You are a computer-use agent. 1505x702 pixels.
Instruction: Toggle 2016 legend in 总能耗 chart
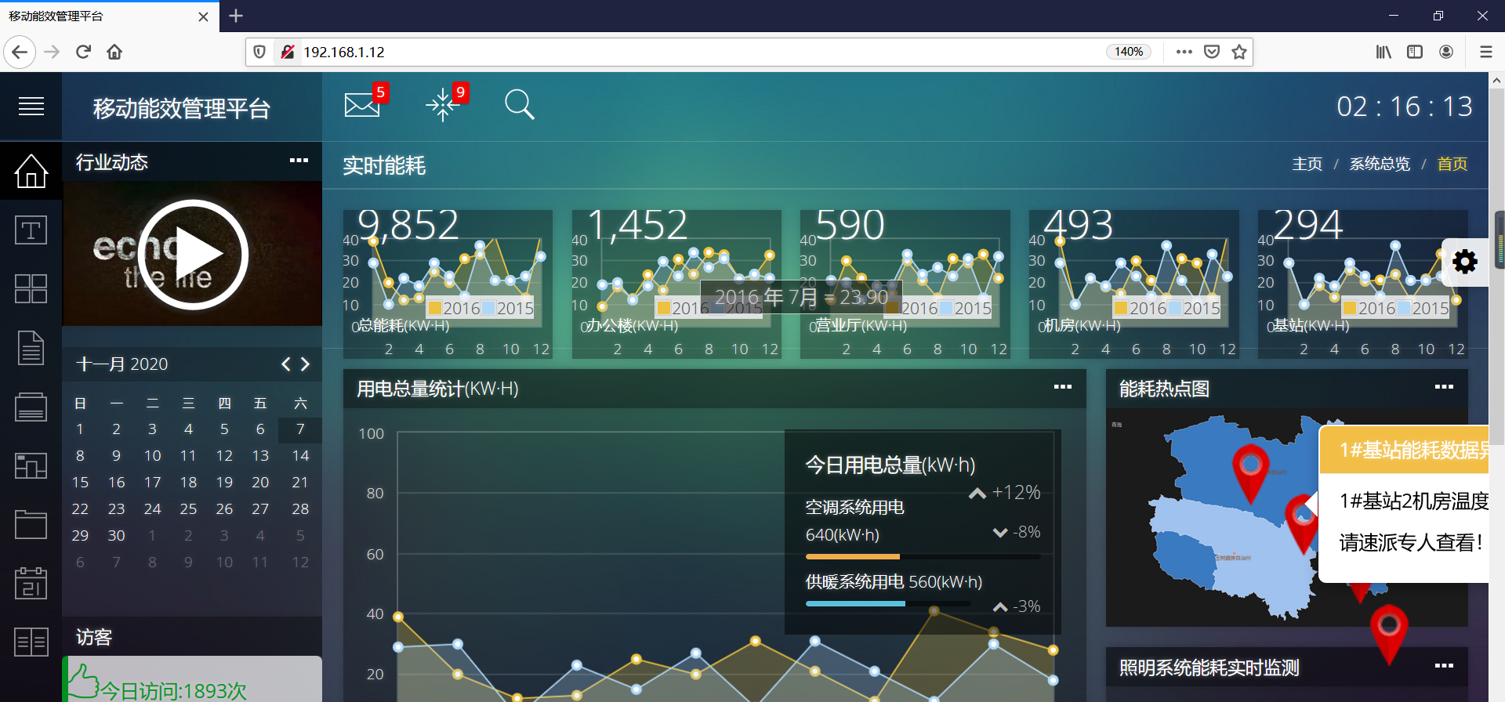pos(454,308)
